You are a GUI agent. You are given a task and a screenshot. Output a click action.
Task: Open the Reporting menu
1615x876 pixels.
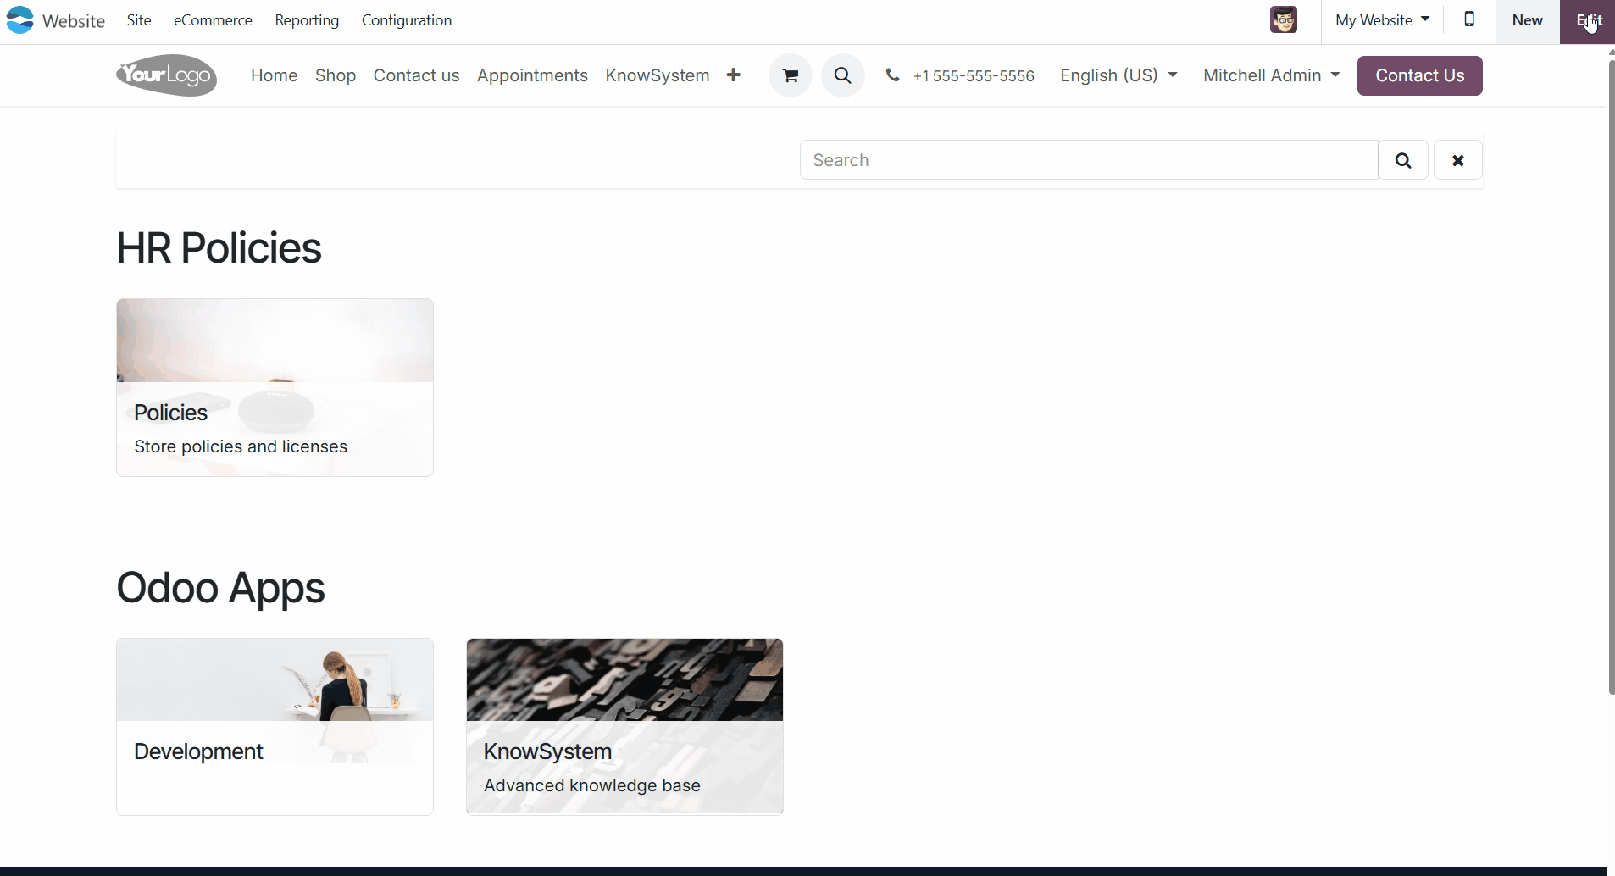pos(307,20)
